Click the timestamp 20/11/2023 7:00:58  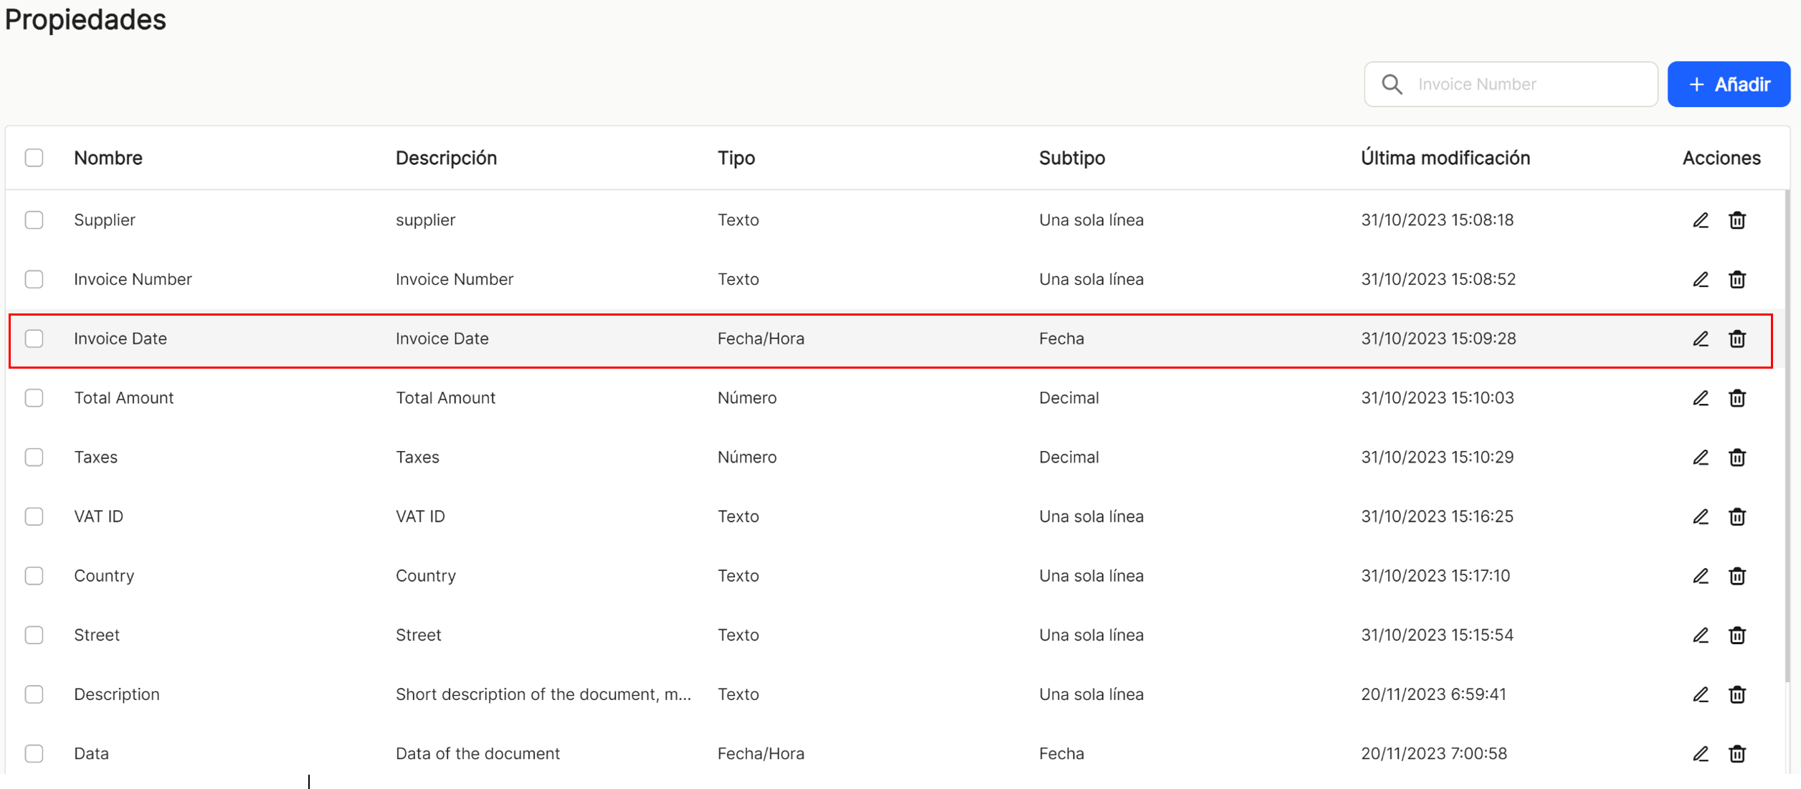coord(1434,754)
